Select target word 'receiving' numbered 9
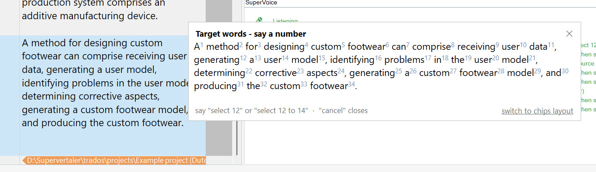The height and width of the screenshot is (172, 596). click(x=476, y=47)
